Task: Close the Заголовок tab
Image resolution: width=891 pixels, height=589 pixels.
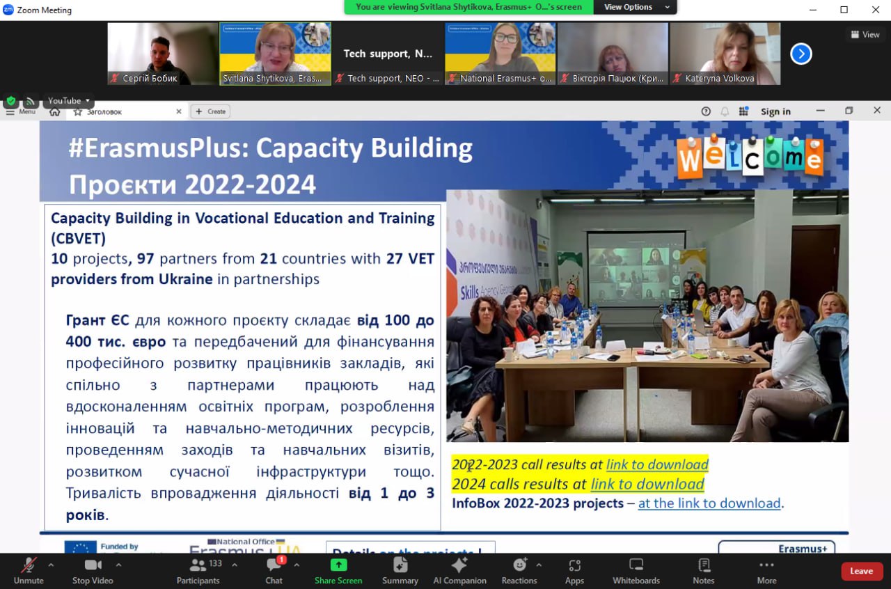Action: tap(178, 111)
